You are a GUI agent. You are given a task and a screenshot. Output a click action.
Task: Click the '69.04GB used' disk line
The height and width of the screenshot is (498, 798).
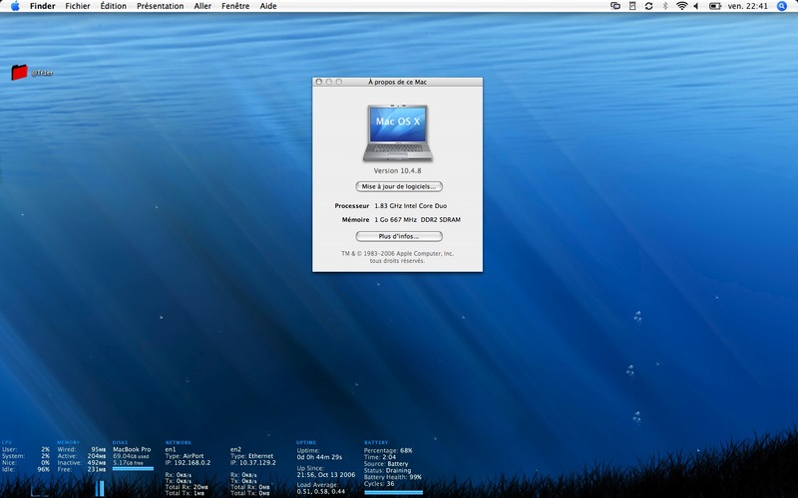click(x=131, y=456)
